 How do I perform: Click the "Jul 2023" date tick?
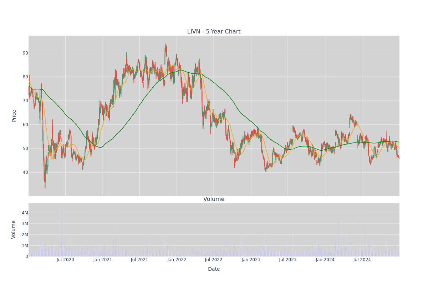[x=288, y=260]
